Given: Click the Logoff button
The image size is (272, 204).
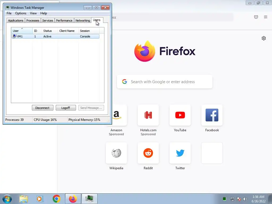Looking at the screenshot, I should (x=66, y=108).
